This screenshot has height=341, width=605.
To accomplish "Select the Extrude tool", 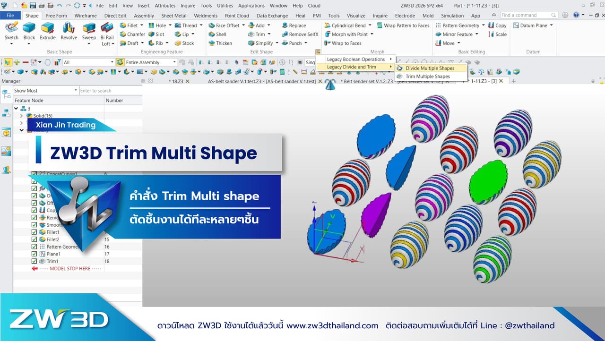I will point(48,33).
